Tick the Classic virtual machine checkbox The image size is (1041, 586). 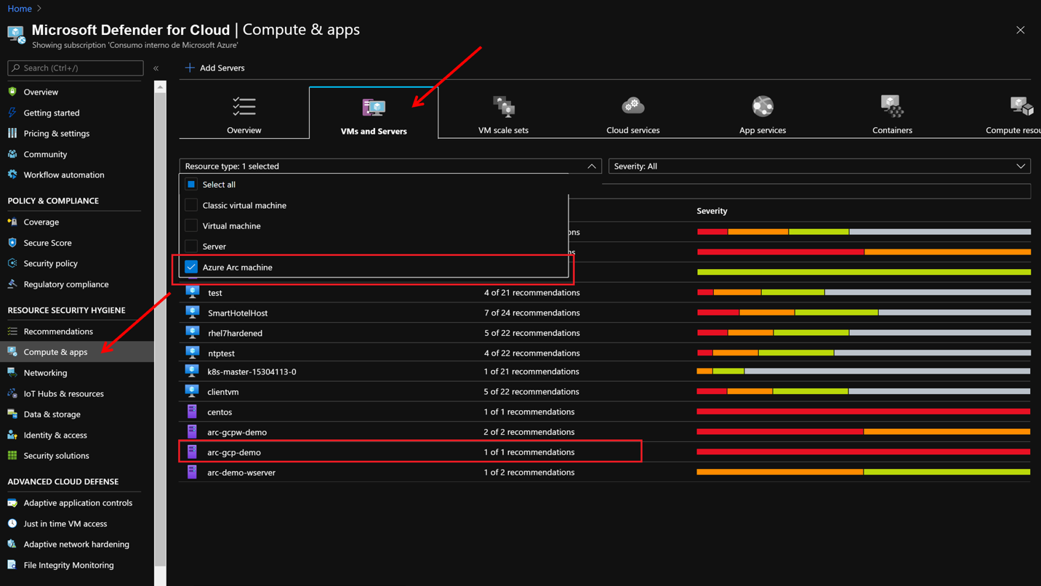(191, 205)
